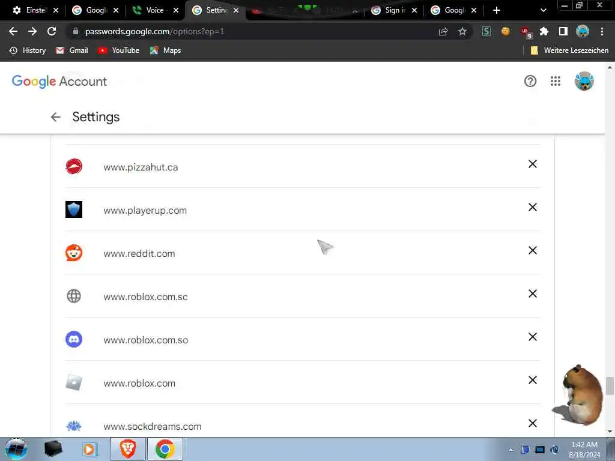Open the Maps bookmark

[165, 50]
